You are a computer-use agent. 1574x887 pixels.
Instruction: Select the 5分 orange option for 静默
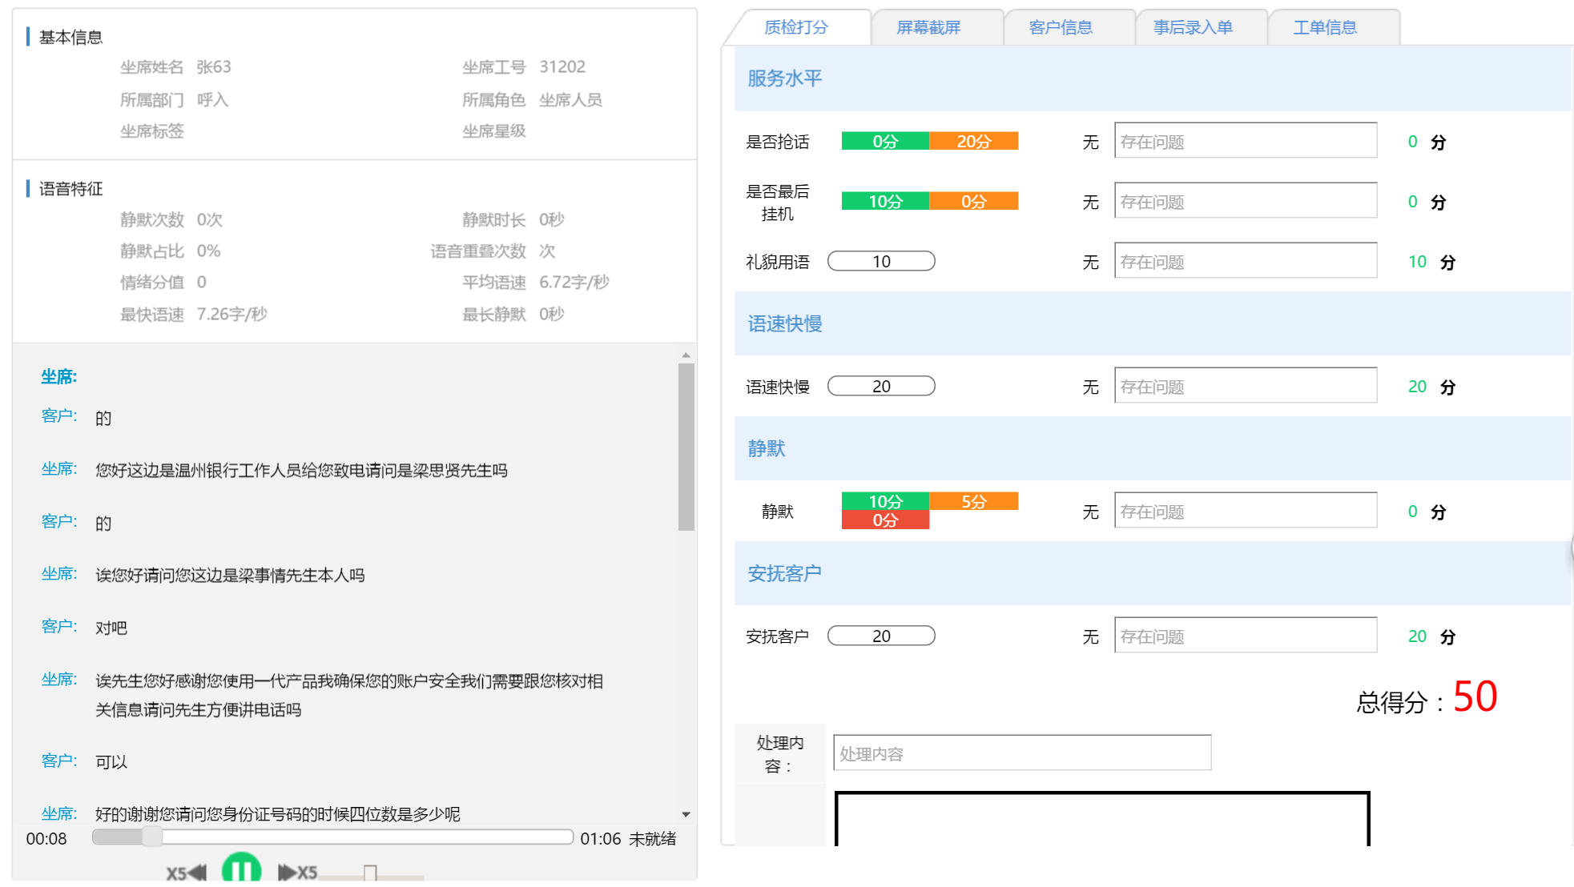[973, 501]
